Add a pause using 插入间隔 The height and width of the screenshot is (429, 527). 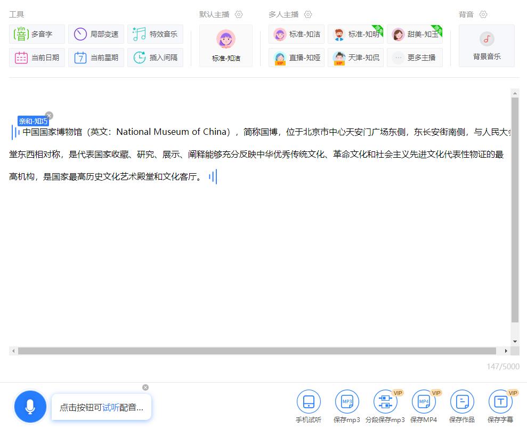click(x=156, y=57)
